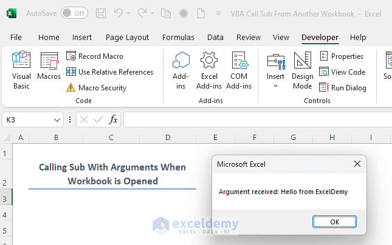Click the record circle icon in Quick Access
392x245 pixels.
pos(184,13)
